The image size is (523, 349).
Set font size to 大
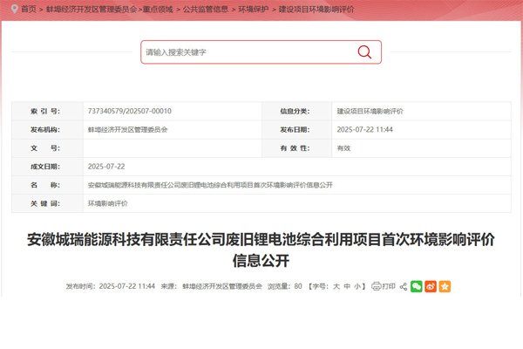click(x=336, y=285)
